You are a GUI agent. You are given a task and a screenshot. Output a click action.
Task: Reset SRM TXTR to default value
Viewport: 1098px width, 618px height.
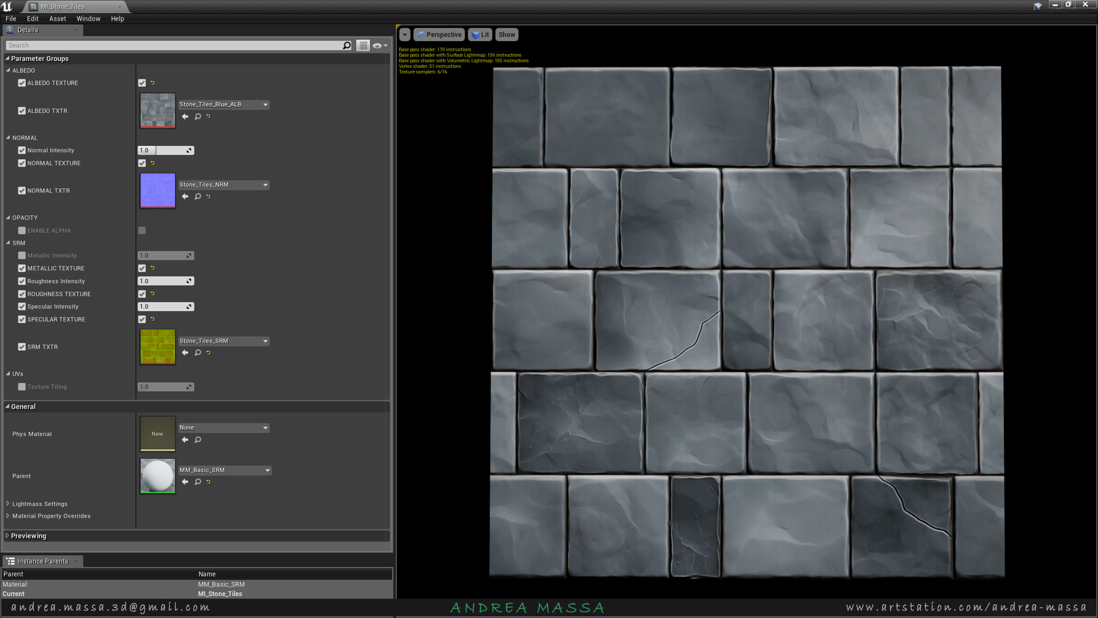pyautogui.click(x=209, y=352)
